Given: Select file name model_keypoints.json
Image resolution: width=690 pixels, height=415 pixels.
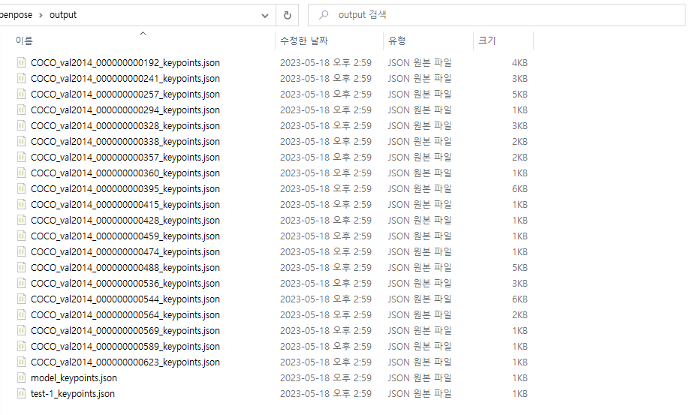Looking at the screenshot, I should click(x=74, y=378).
